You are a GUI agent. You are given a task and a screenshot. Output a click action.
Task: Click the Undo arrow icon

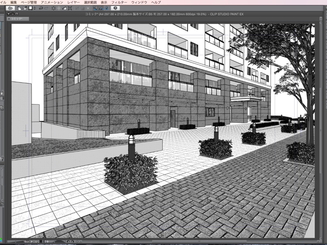click(41, 9)
